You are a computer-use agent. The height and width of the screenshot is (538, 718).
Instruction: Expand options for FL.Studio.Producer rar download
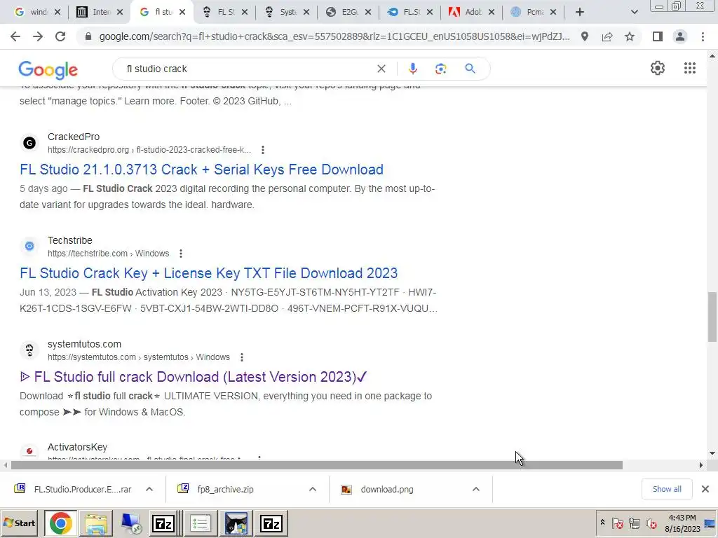pos(149,489)
